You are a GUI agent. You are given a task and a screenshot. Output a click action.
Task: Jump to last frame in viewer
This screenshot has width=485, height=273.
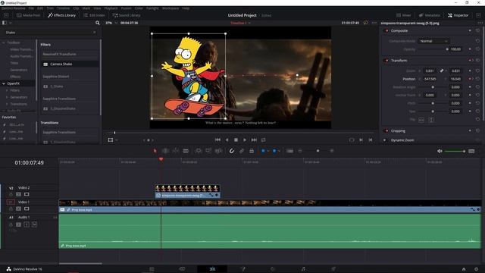(254, 140)
